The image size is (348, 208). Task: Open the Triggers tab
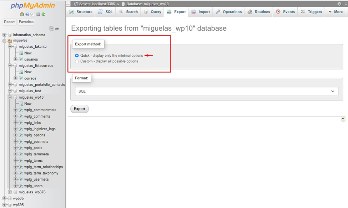coord(311,12)
